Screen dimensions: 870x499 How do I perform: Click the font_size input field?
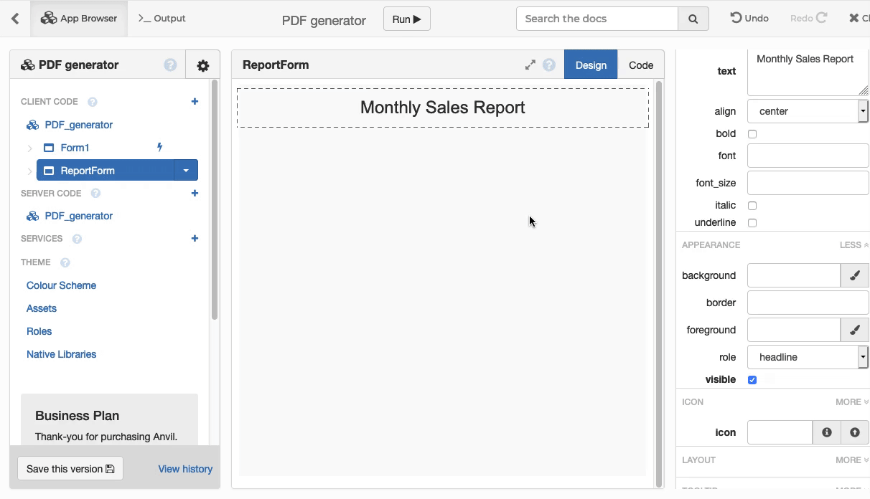pos(808,183)
